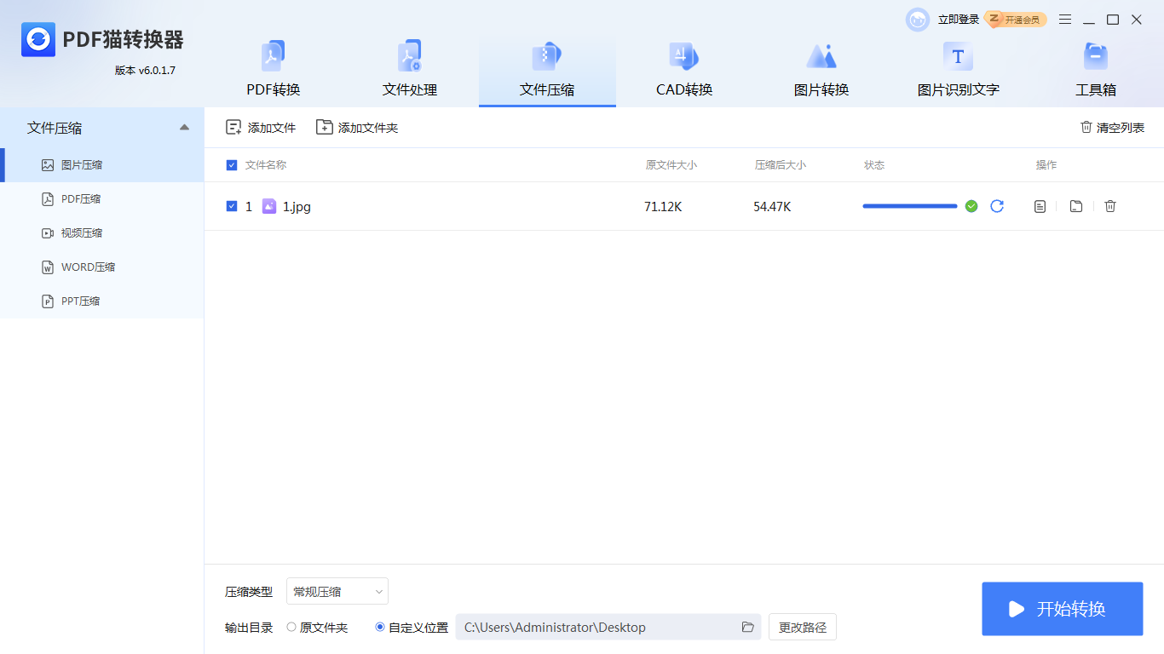Click the 更改路径 button

pyautogui.click(x=803, y=627)
